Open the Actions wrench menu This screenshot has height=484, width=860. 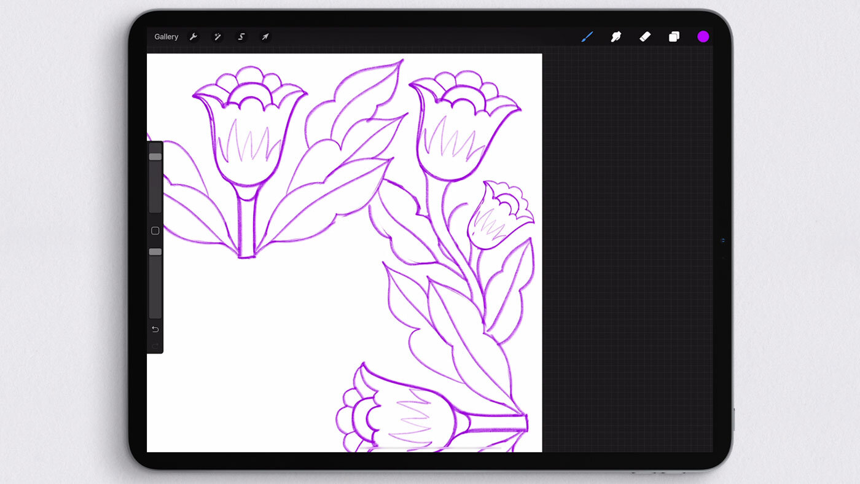(193, 37)
